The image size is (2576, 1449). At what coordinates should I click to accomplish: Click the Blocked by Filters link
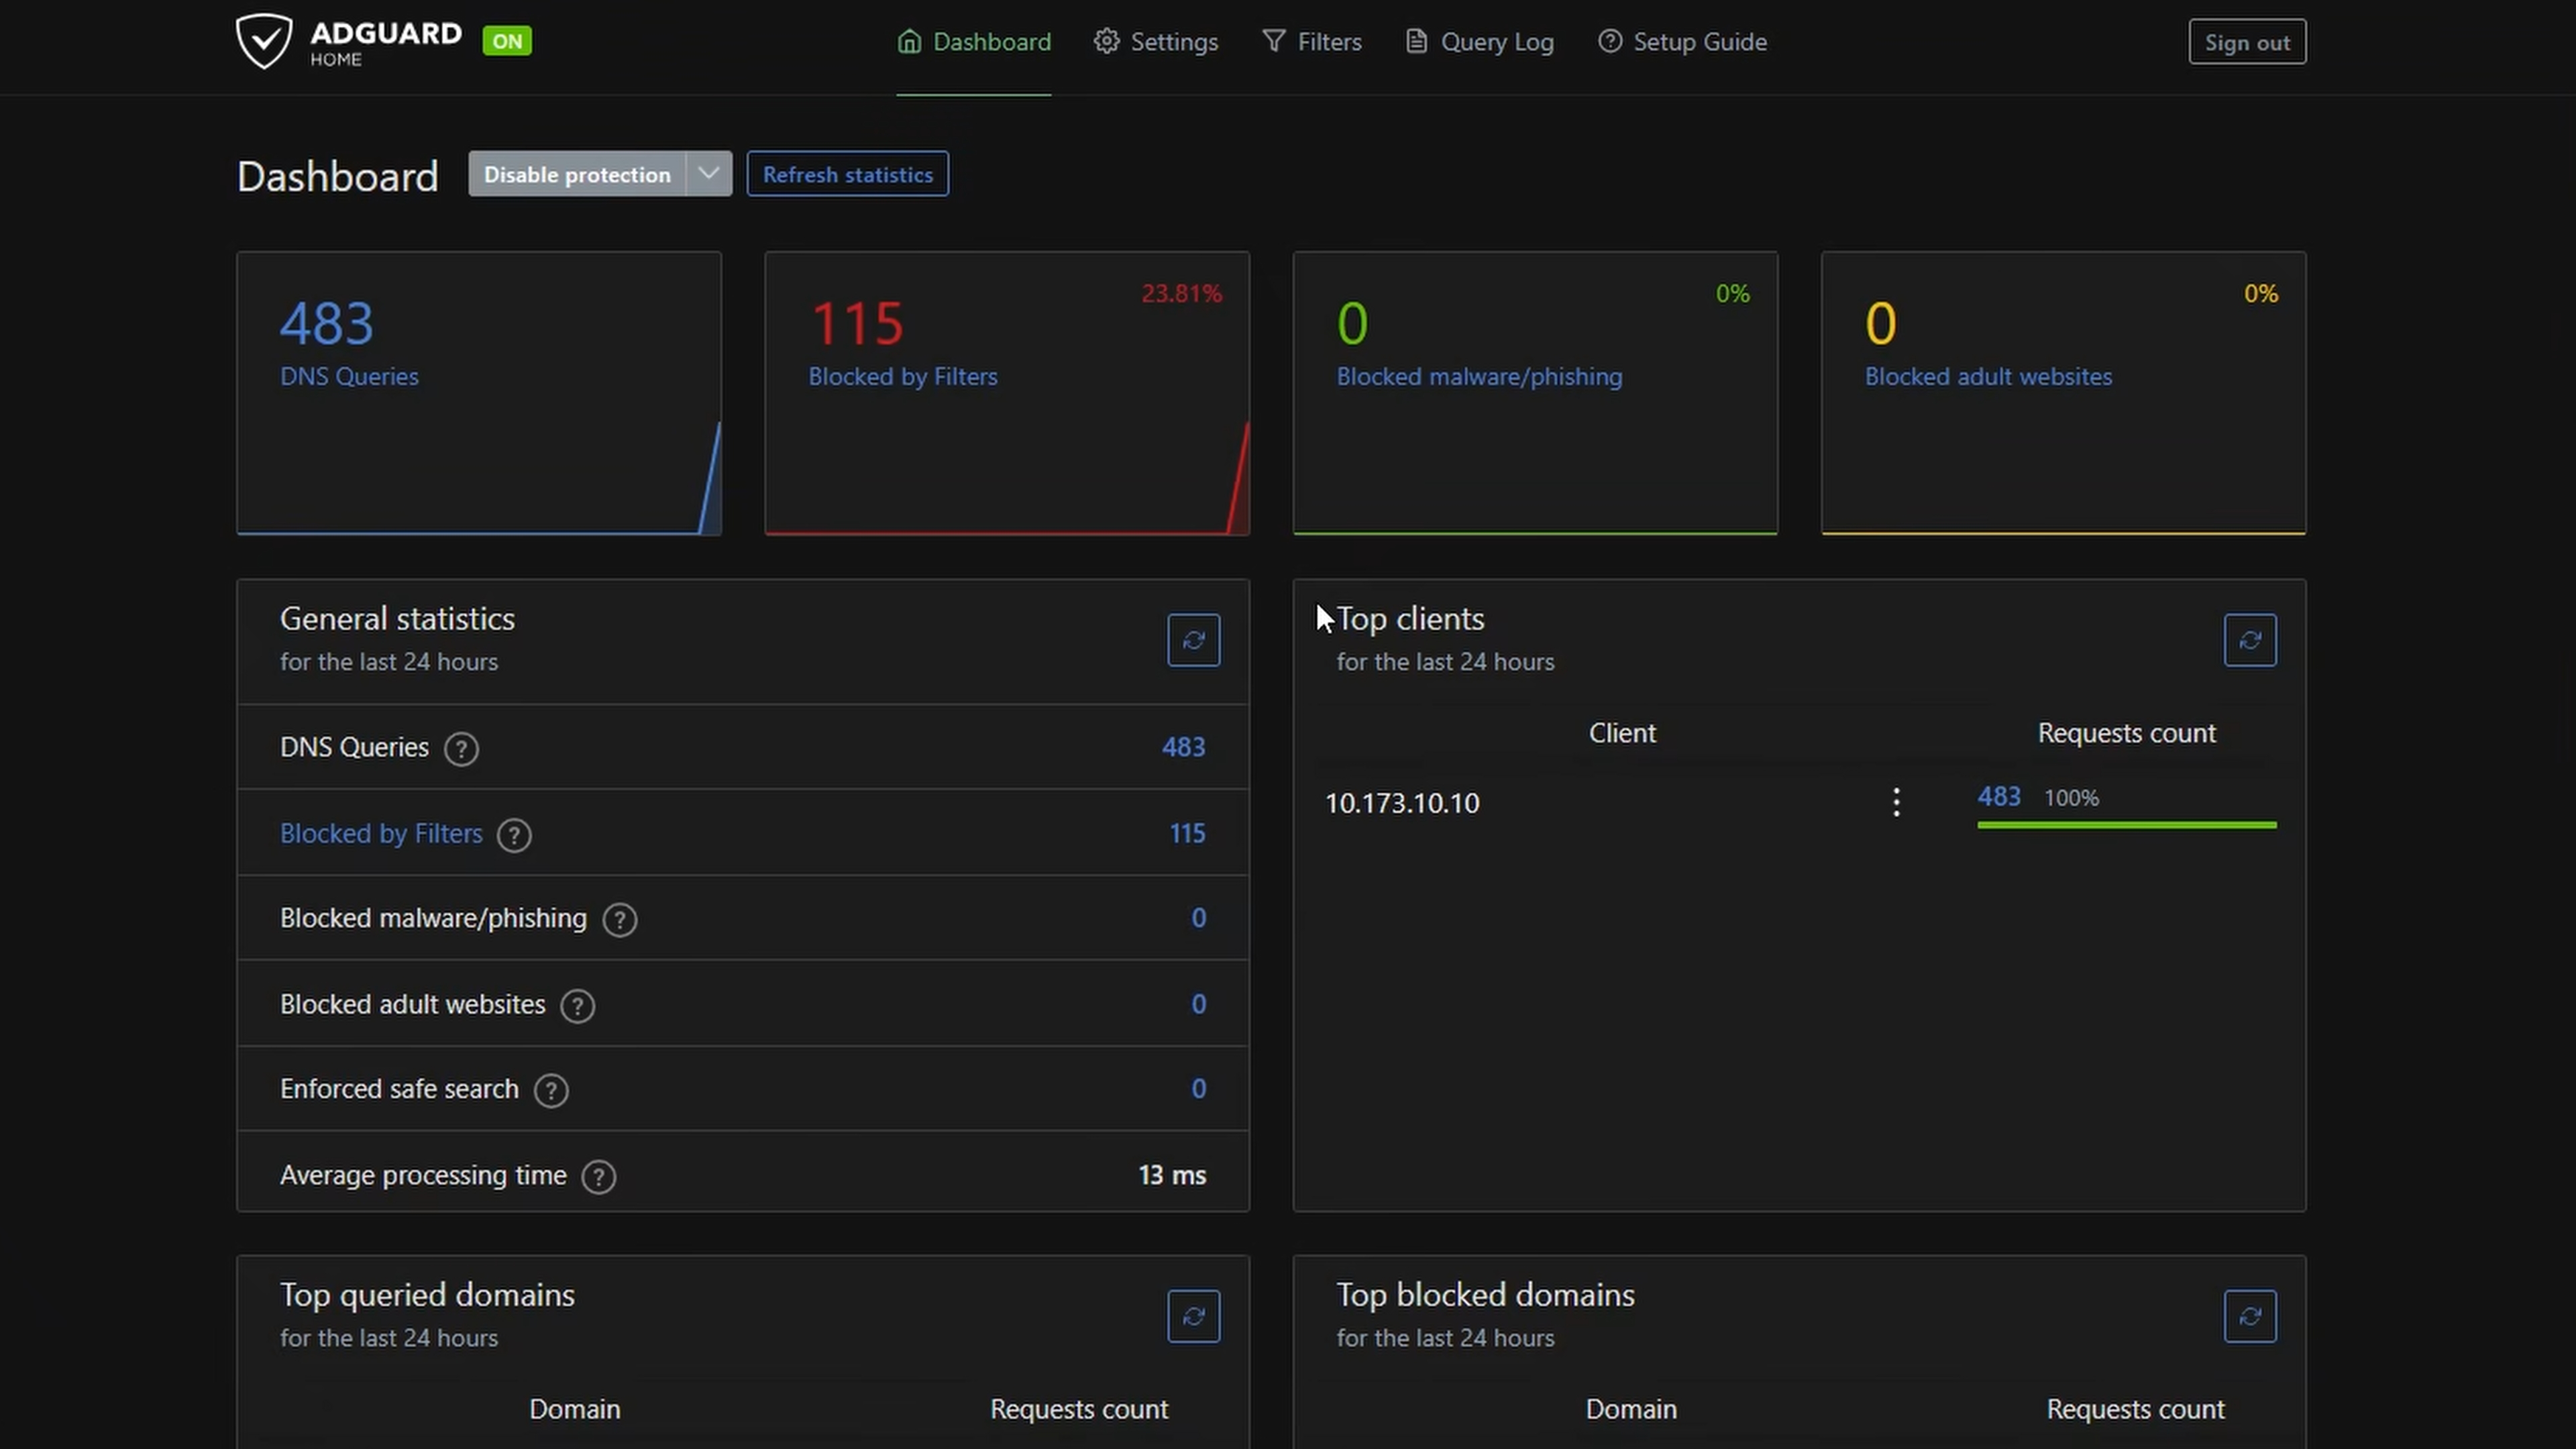pyautogui.click(x=381, y=833)
